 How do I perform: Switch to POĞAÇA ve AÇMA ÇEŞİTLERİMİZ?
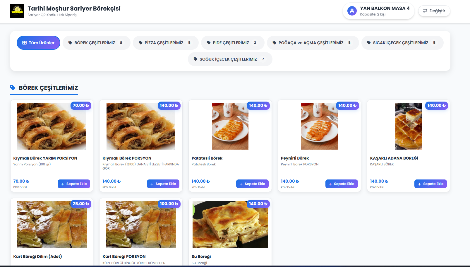click(313, 43)
